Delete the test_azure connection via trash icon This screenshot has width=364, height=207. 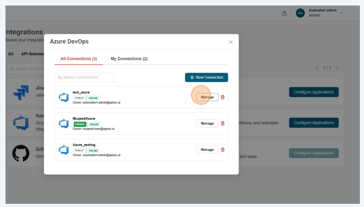[223, 97]
